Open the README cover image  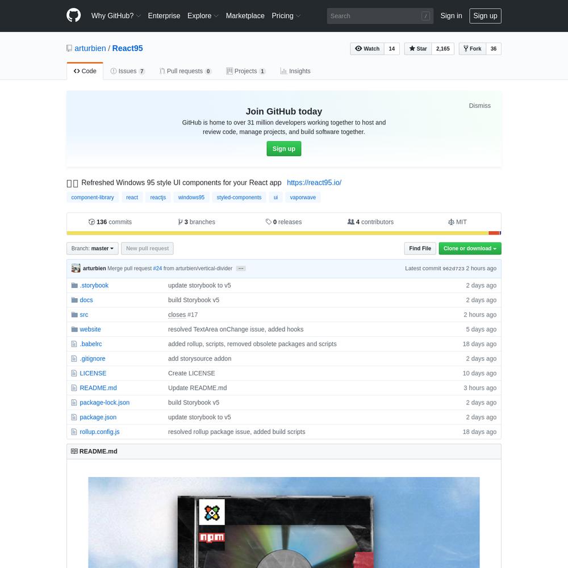tap(284, 523)
